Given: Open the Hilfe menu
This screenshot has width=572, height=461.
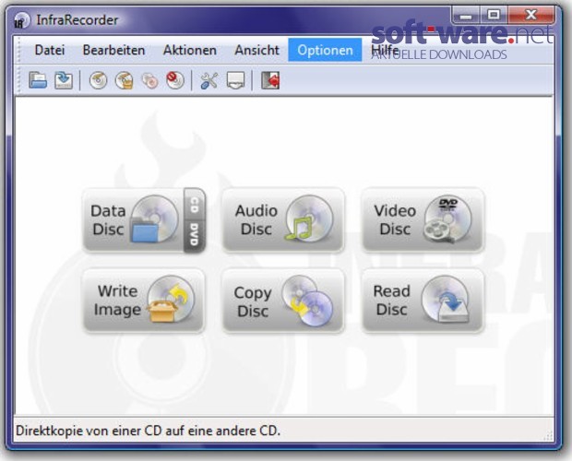Looking at the screenshot, I should pyautogui.click(x=384, y=50).
